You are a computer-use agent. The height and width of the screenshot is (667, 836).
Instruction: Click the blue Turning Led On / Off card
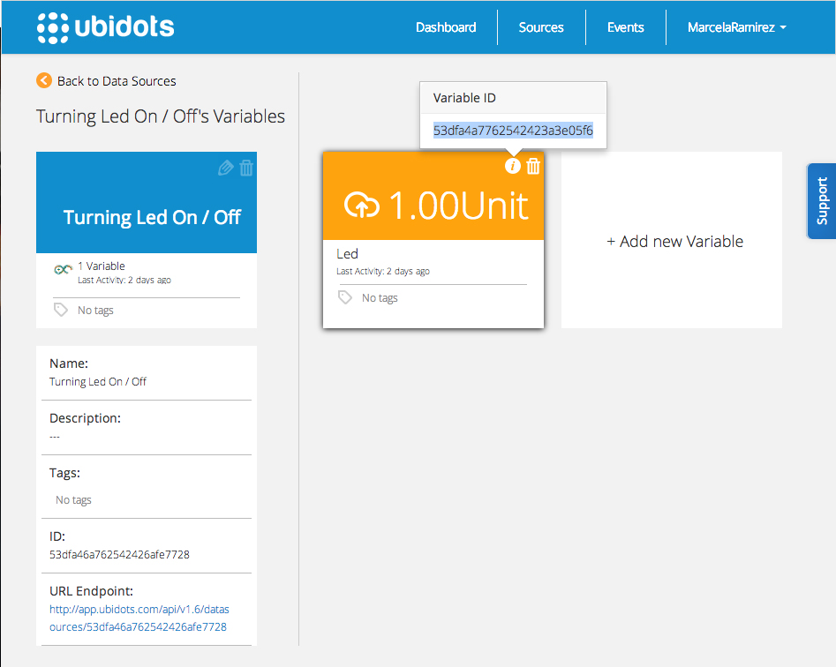tap(147, 202)
